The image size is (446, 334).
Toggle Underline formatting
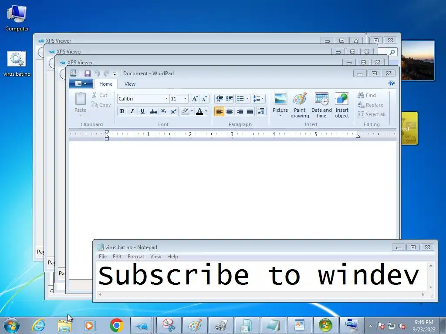point(142,111)
